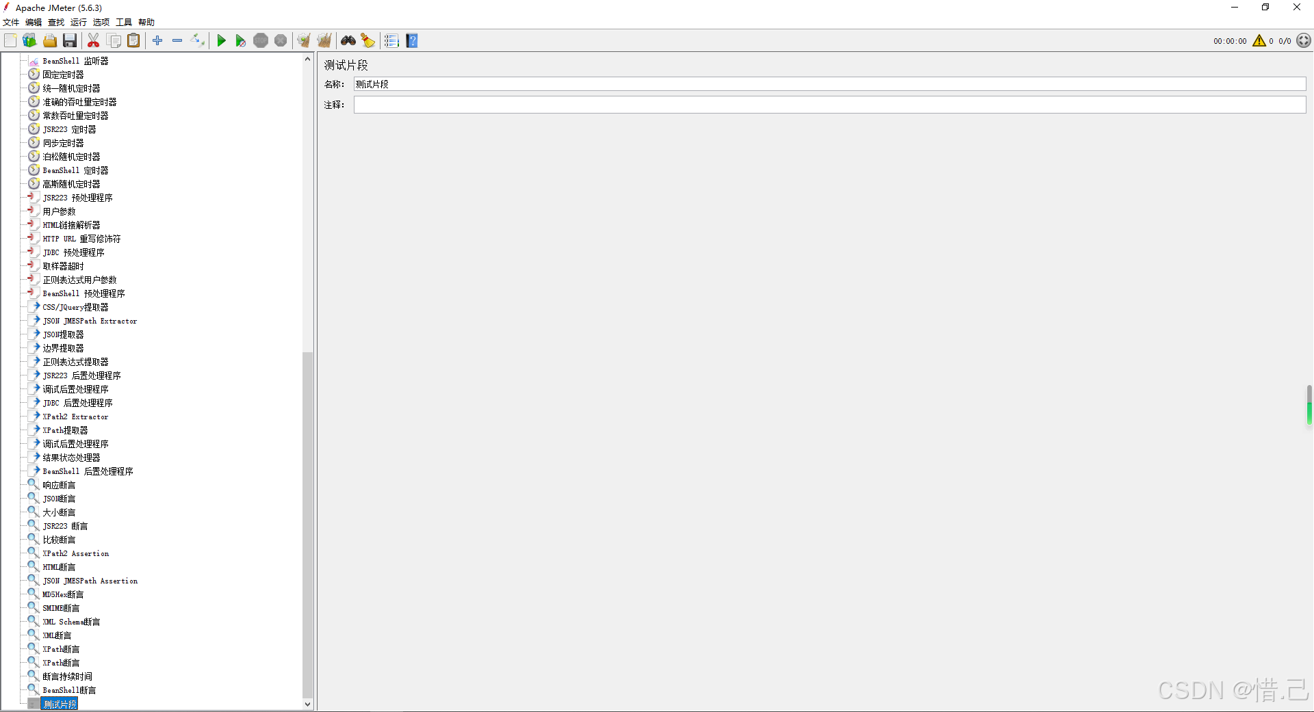The height and width of the screenshot is (712, 1314).
Task: Click the Cut scissors icon
Action: (x=94, y=41)
